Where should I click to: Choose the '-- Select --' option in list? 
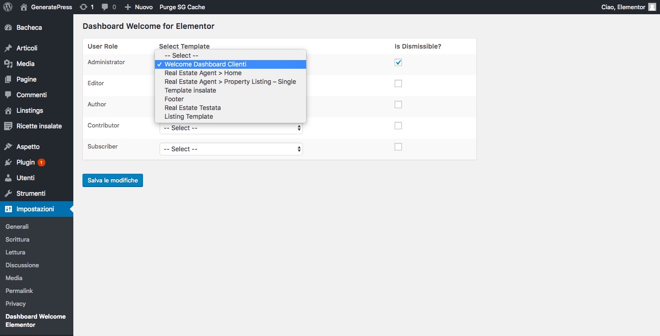(231, 55)
